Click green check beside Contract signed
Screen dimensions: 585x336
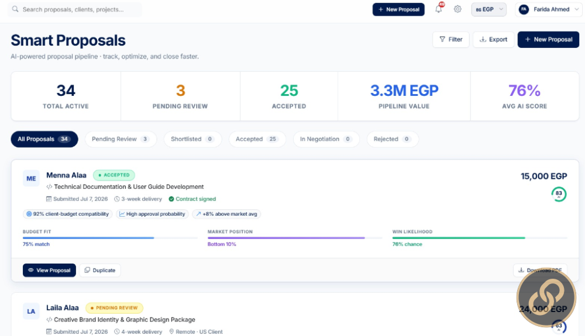point(171,199)
